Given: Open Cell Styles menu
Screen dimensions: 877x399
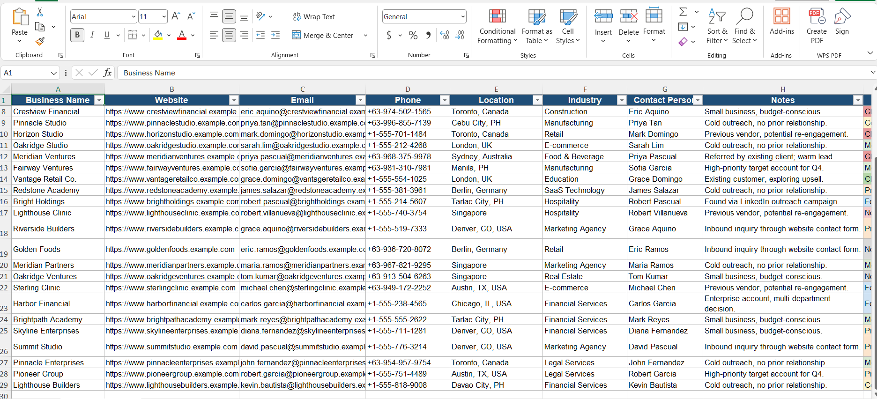Looking at the screenshot, I should point(568,27).
